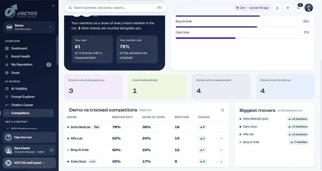Click Alfa Lab name in competitors table
The width and height of the screenshot is (322, 171).
(x=76, y=138)
